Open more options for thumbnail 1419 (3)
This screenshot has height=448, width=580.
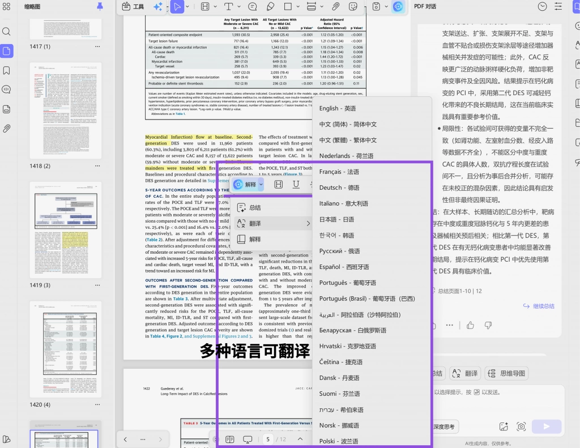(97, 285)
